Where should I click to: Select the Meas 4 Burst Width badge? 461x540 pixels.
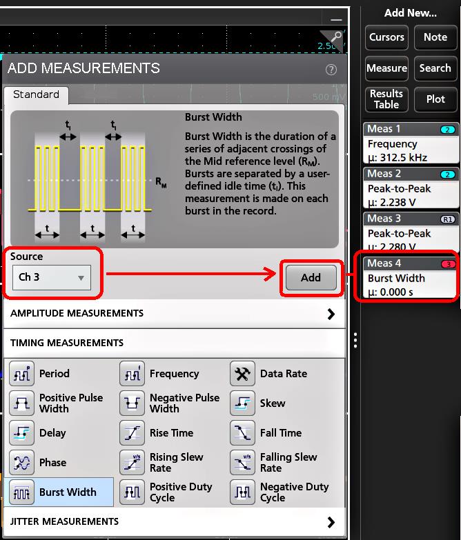pyautogui.click(x=411, y=276)
